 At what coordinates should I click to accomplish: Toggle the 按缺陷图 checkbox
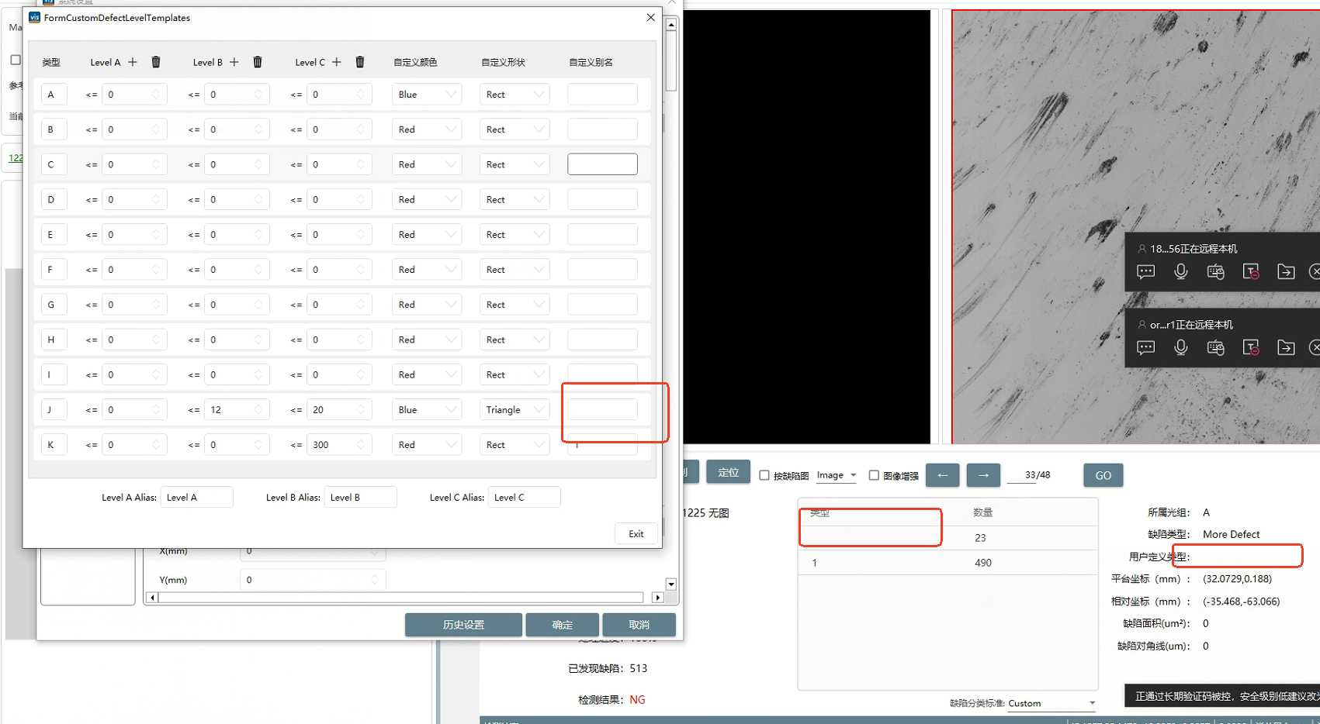pos(764,475)
